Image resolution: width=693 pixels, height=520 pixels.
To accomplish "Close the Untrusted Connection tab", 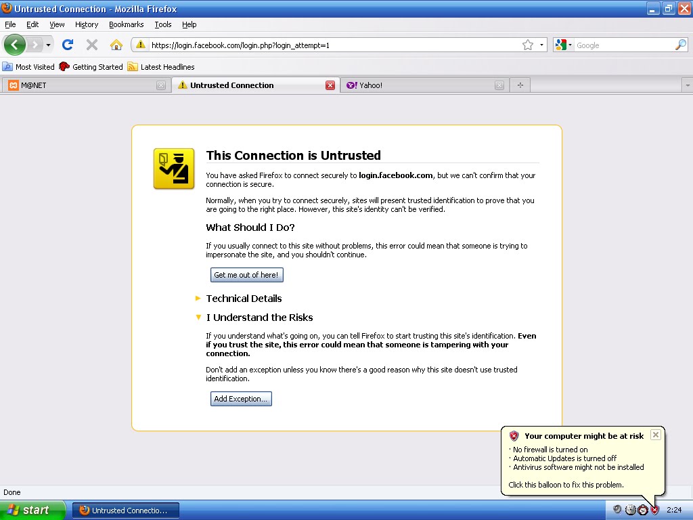I will [329, 85].
